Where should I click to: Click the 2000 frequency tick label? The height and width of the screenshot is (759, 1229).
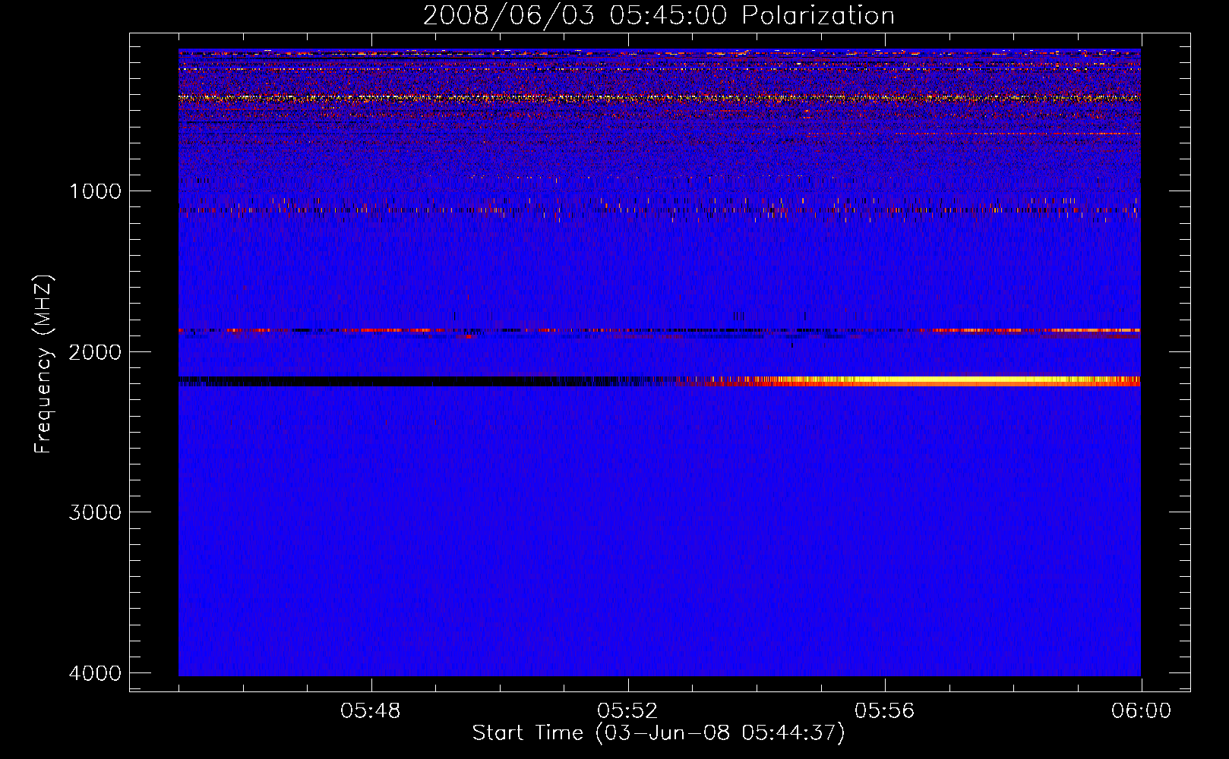click(95, 352)
